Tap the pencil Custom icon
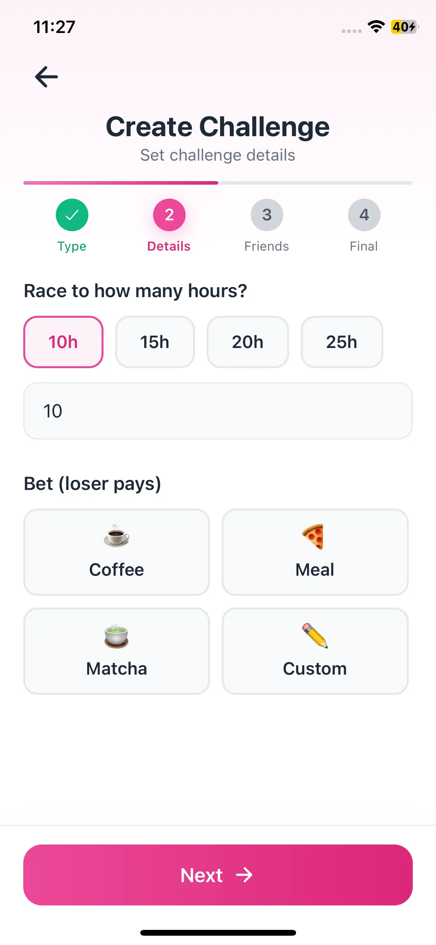The width and height of the screenshot is (436, 945). click(315, 635)
